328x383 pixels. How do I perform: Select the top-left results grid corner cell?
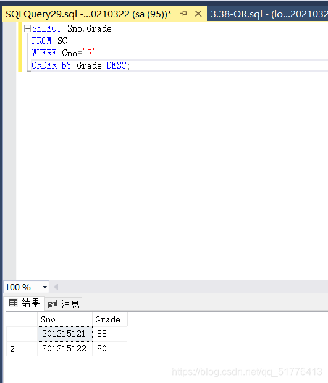click(x=22, y=319)
